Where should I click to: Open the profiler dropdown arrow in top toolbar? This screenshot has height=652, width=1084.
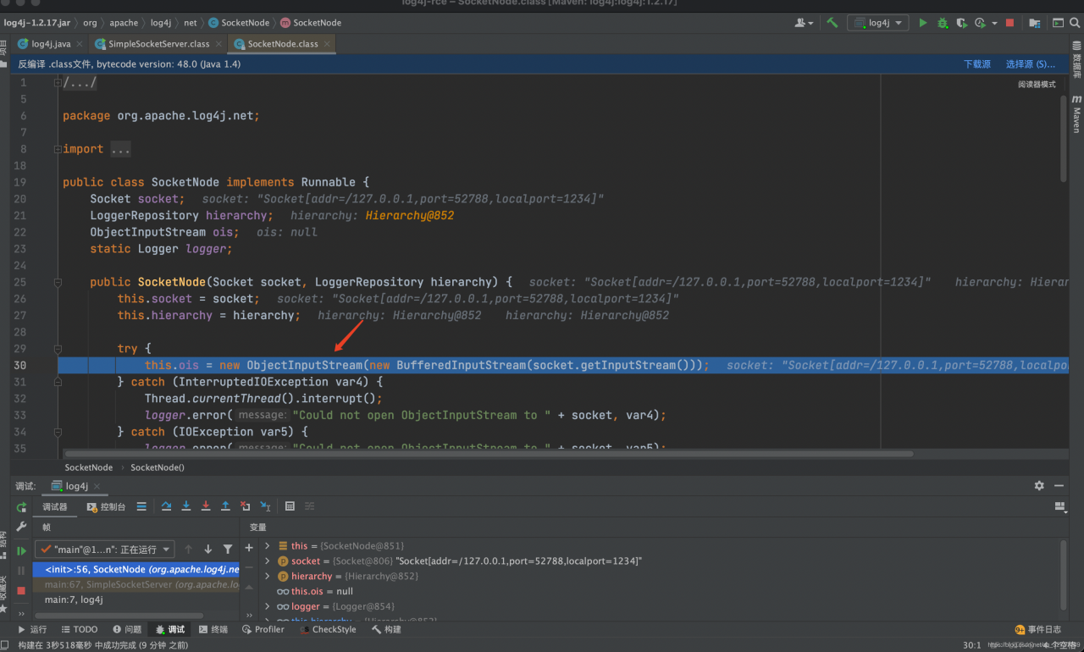(x=994, y=24)
